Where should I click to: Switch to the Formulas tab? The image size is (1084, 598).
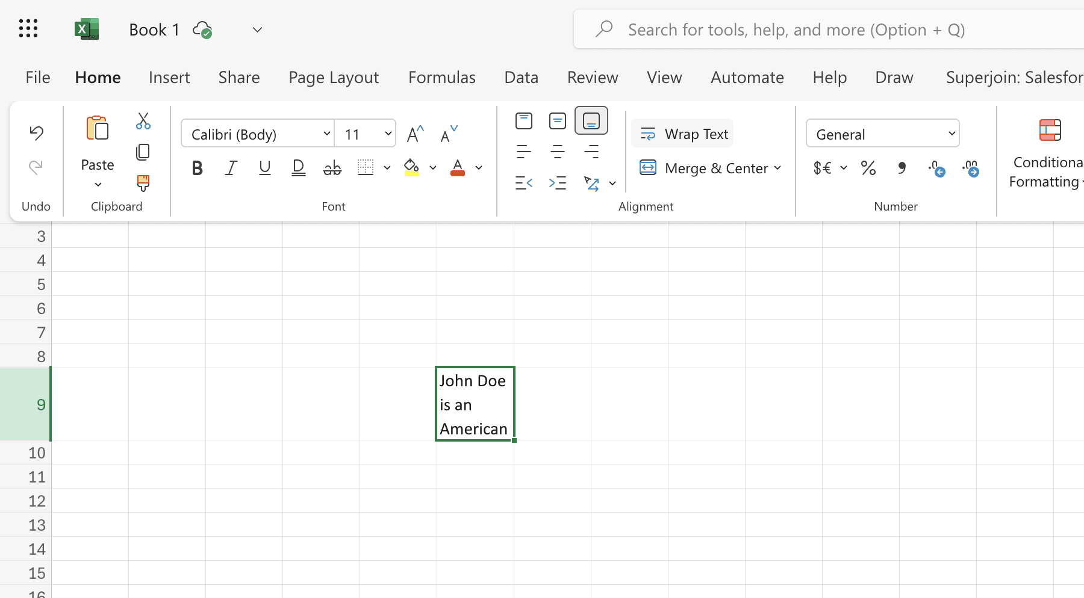click(442, 77)
